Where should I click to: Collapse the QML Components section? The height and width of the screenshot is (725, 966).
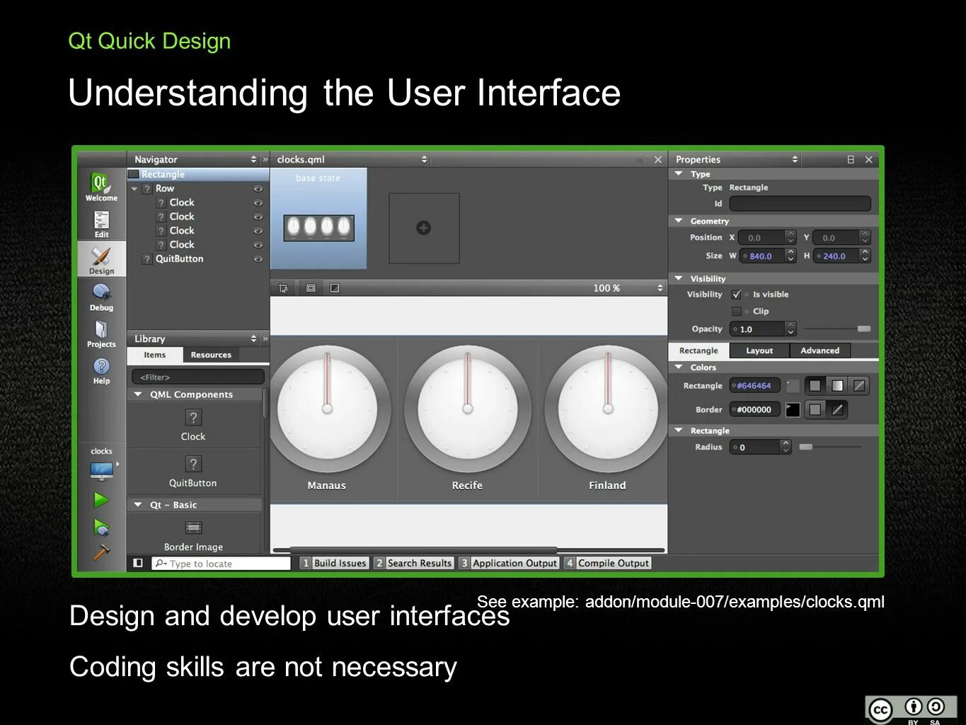point(138,394)
